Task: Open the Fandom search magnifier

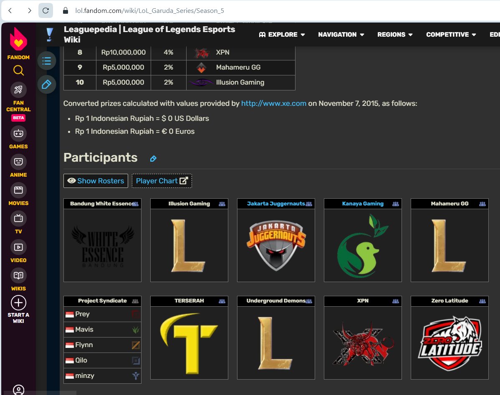Action: (x=18, y=70)
